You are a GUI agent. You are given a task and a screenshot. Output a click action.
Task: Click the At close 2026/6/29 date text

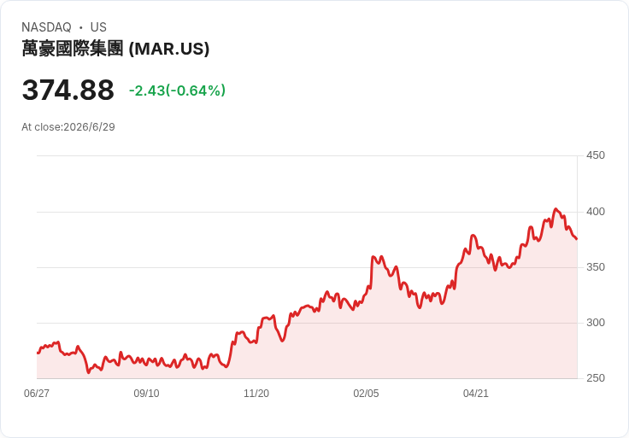pos(68,127)
